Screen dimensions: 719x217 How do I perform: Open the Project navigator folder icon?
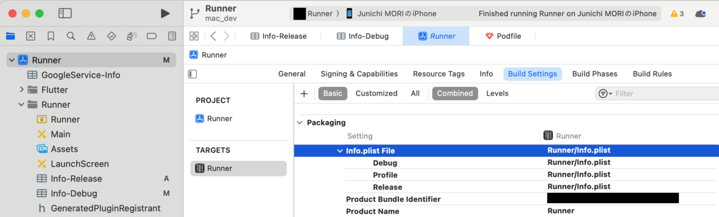pyautogui.click(x=10, y=36)
